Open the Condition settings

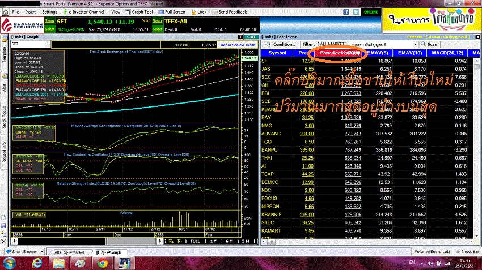tap(280, 44)
